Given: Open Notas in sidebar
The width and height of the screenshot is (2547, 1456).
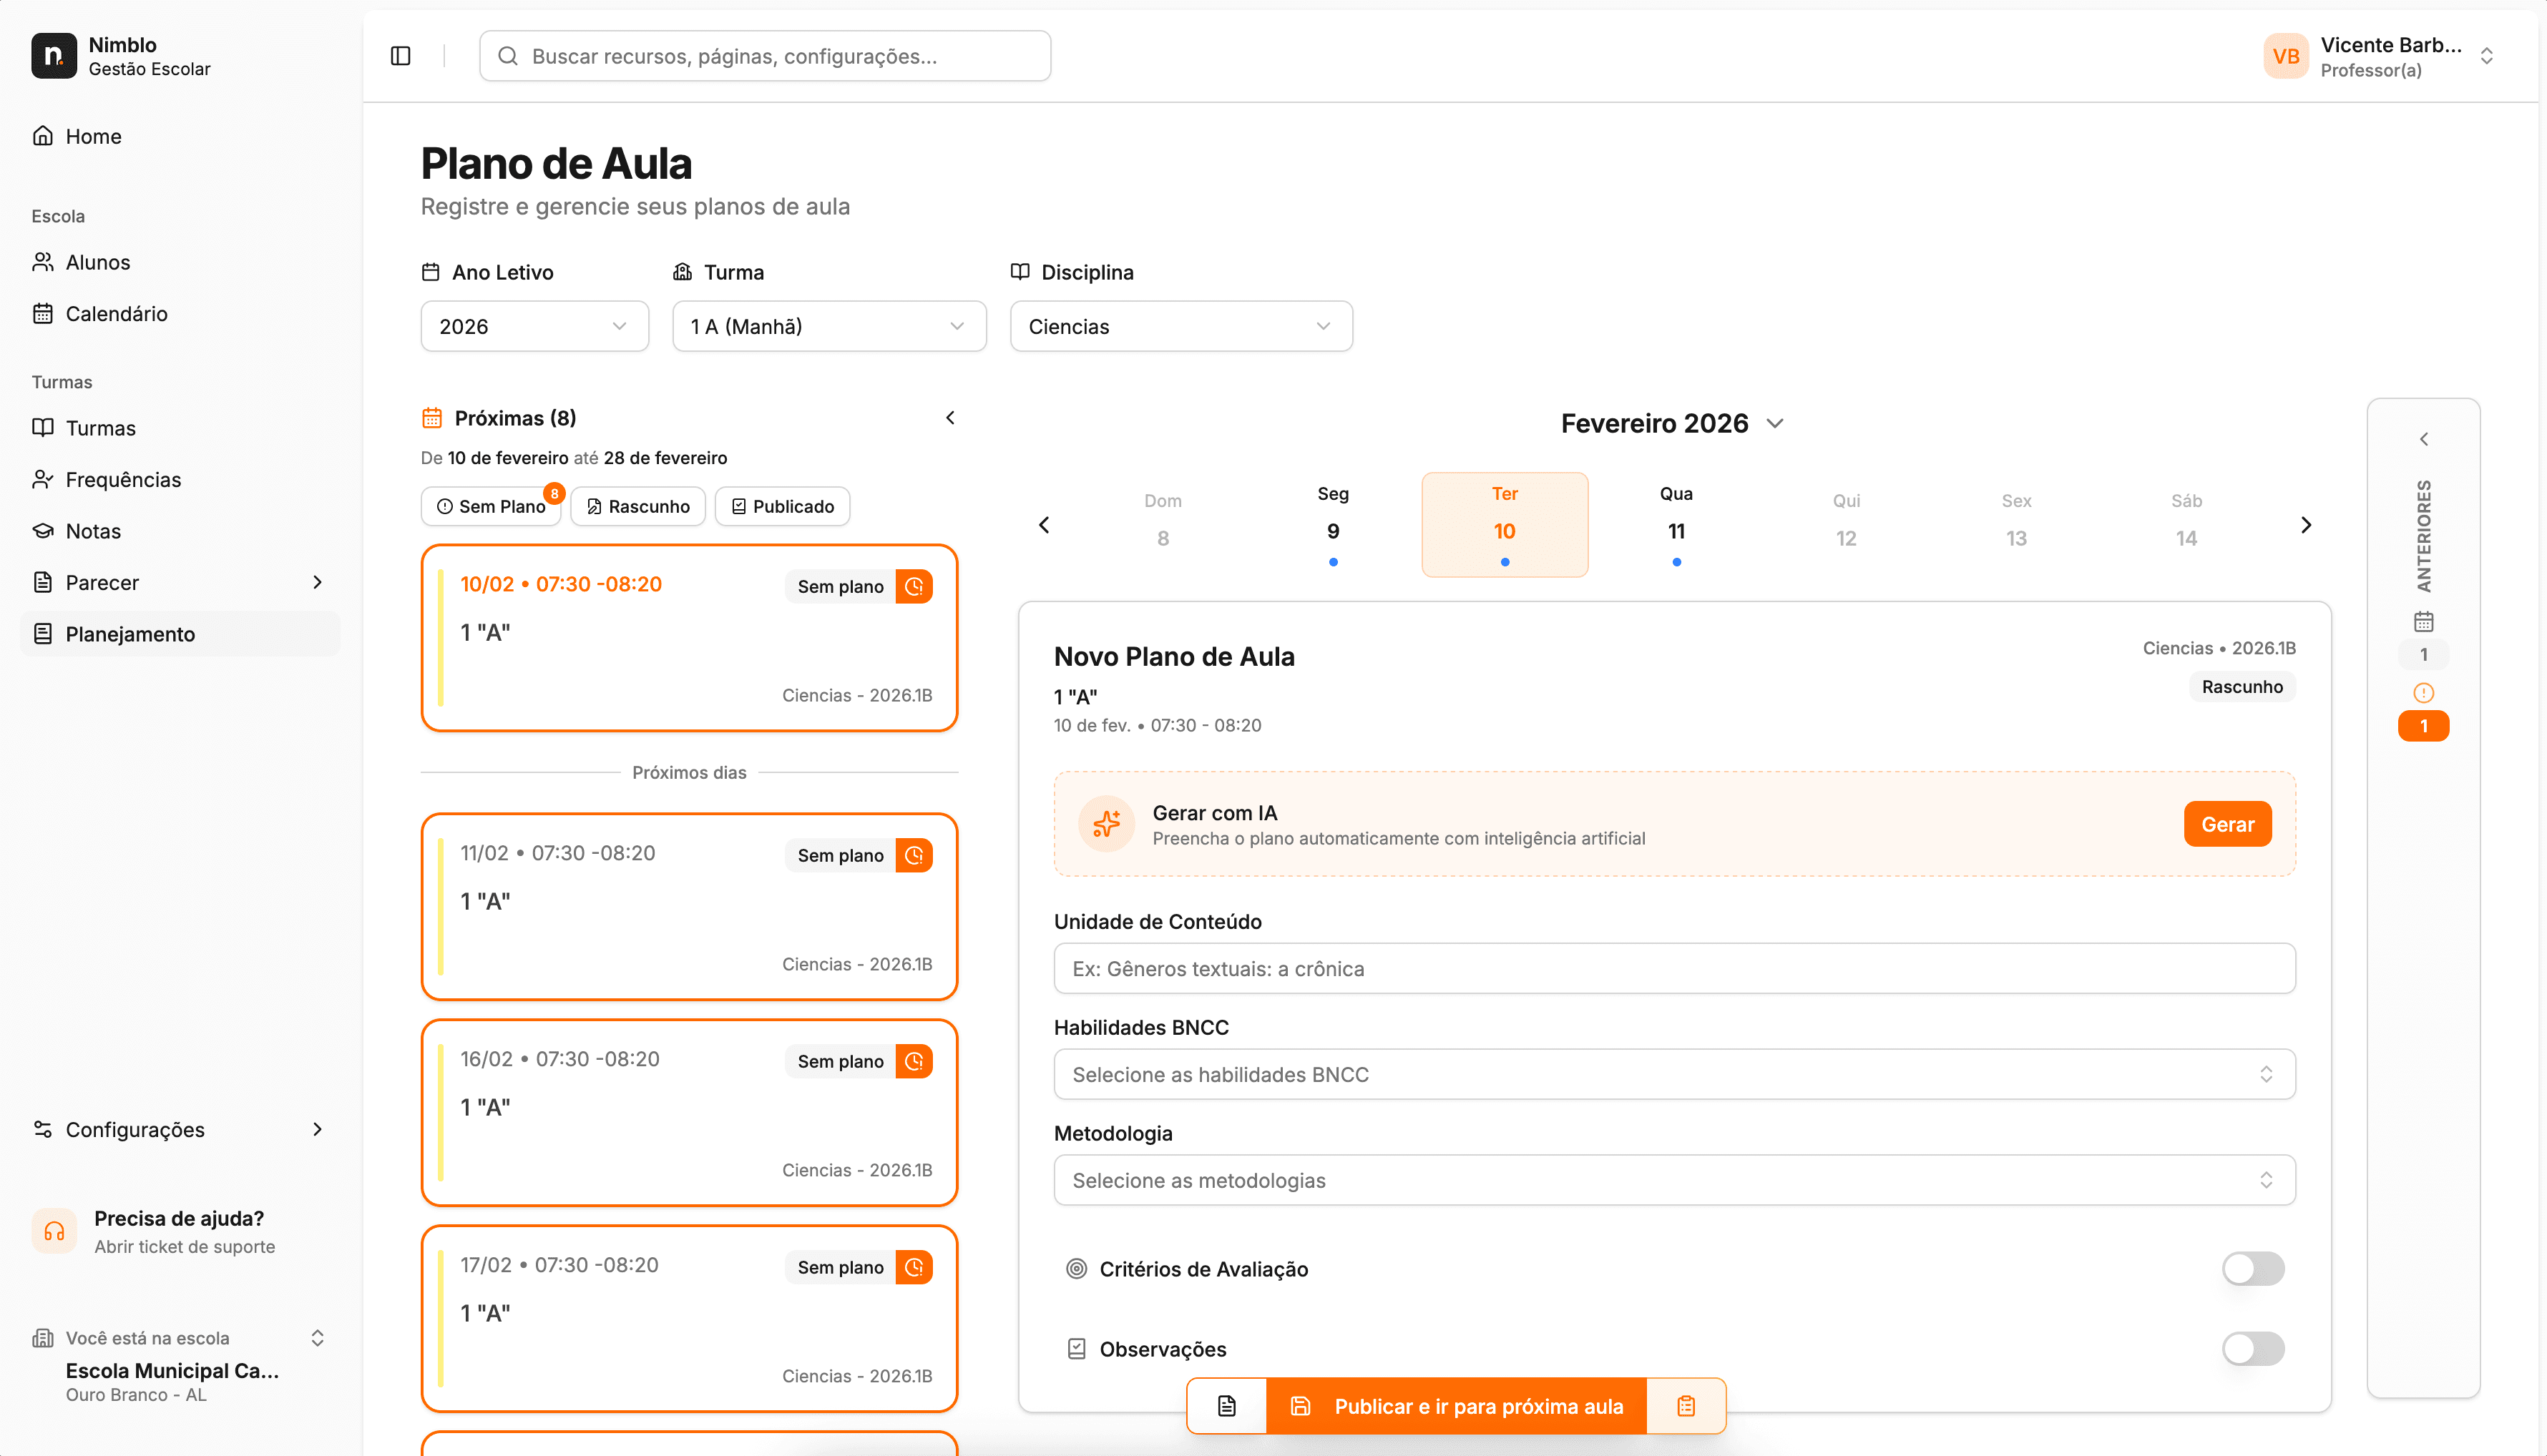Looking at the screenshot, I should pyautogui.click(x=180, y=532).
